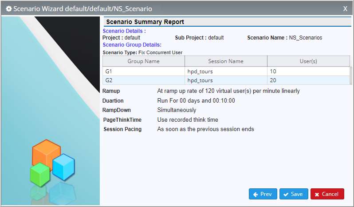Select the Session Name column header
This screenshot has width=354, height=207.
(x=226, y=61)
